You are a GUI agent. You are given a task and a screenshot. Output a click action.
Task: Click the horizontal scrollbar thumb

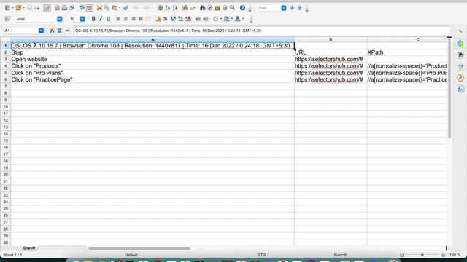[x=139, y=248]
